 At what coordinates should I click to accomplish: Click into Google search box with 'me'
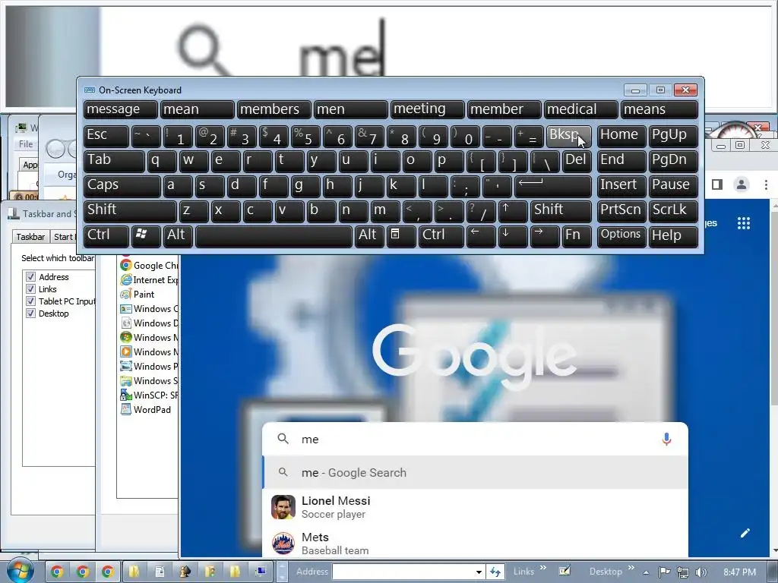tap(475, 439)
